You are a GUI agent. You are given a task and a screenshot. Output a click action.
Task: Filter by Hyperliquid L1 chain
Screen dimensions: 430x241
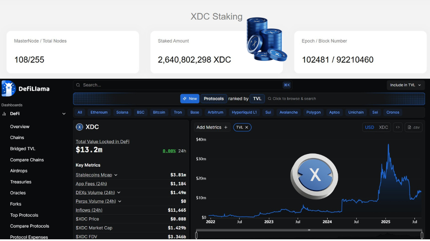pyautogui.click(x=244, y=112)
